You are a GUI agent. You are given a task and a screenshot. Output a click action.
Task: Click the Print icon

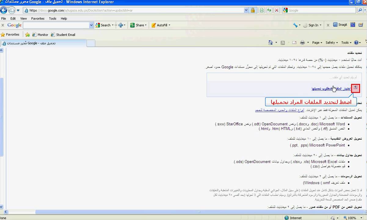302,43
